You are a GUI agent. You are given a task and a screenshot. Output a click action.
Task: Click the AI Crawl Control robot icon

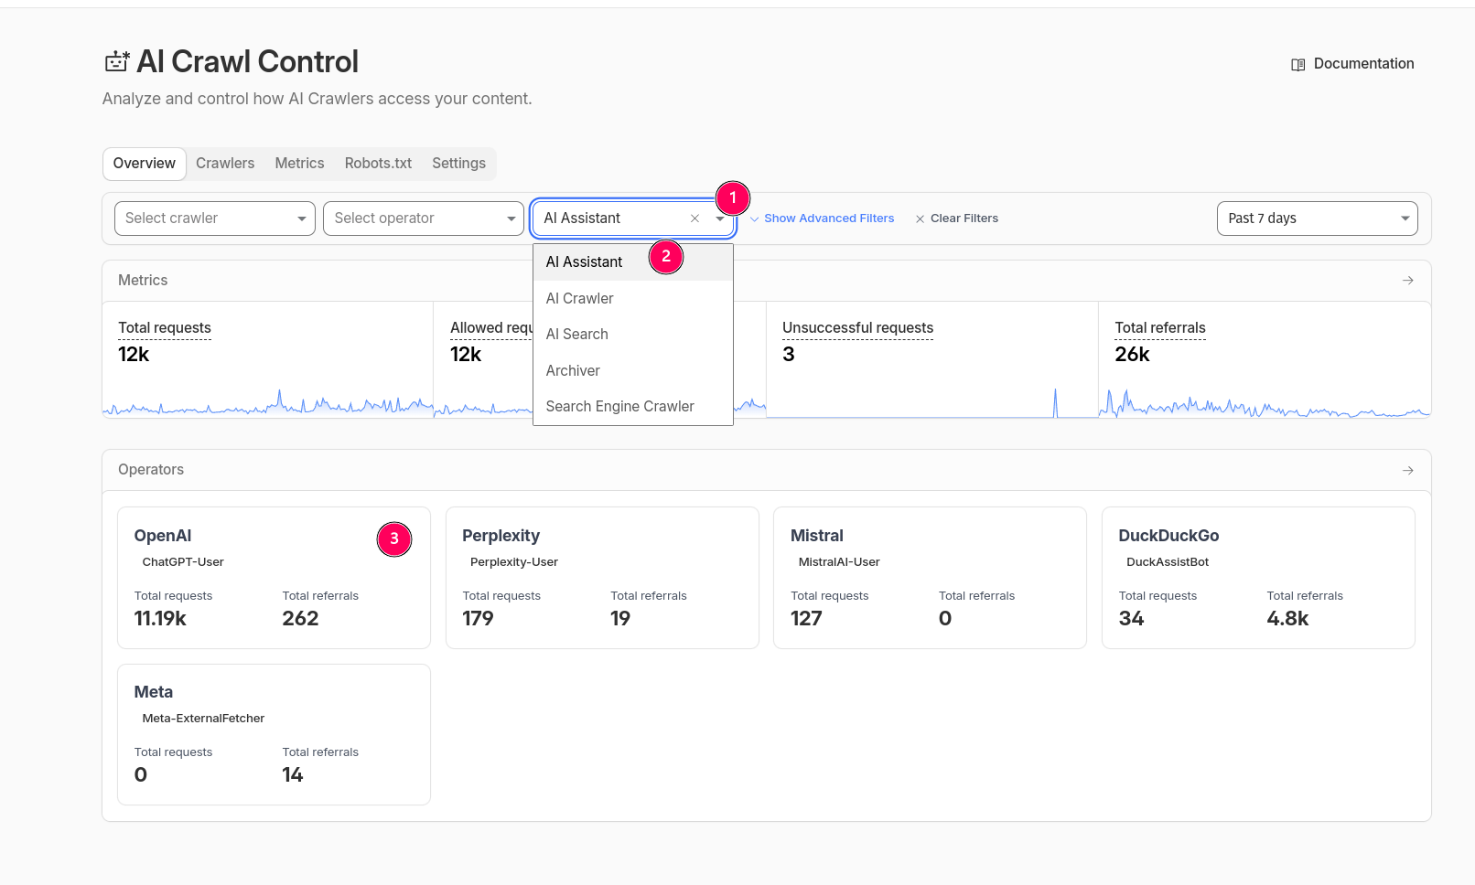(x=117, y=61)
